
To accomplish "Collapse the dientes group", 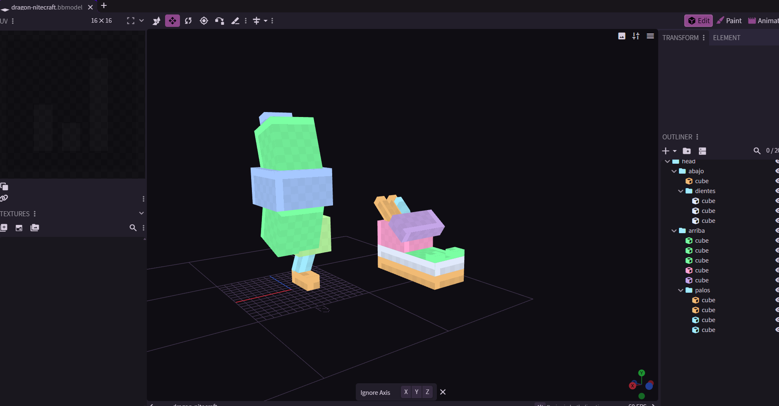I will coord(681,191).
